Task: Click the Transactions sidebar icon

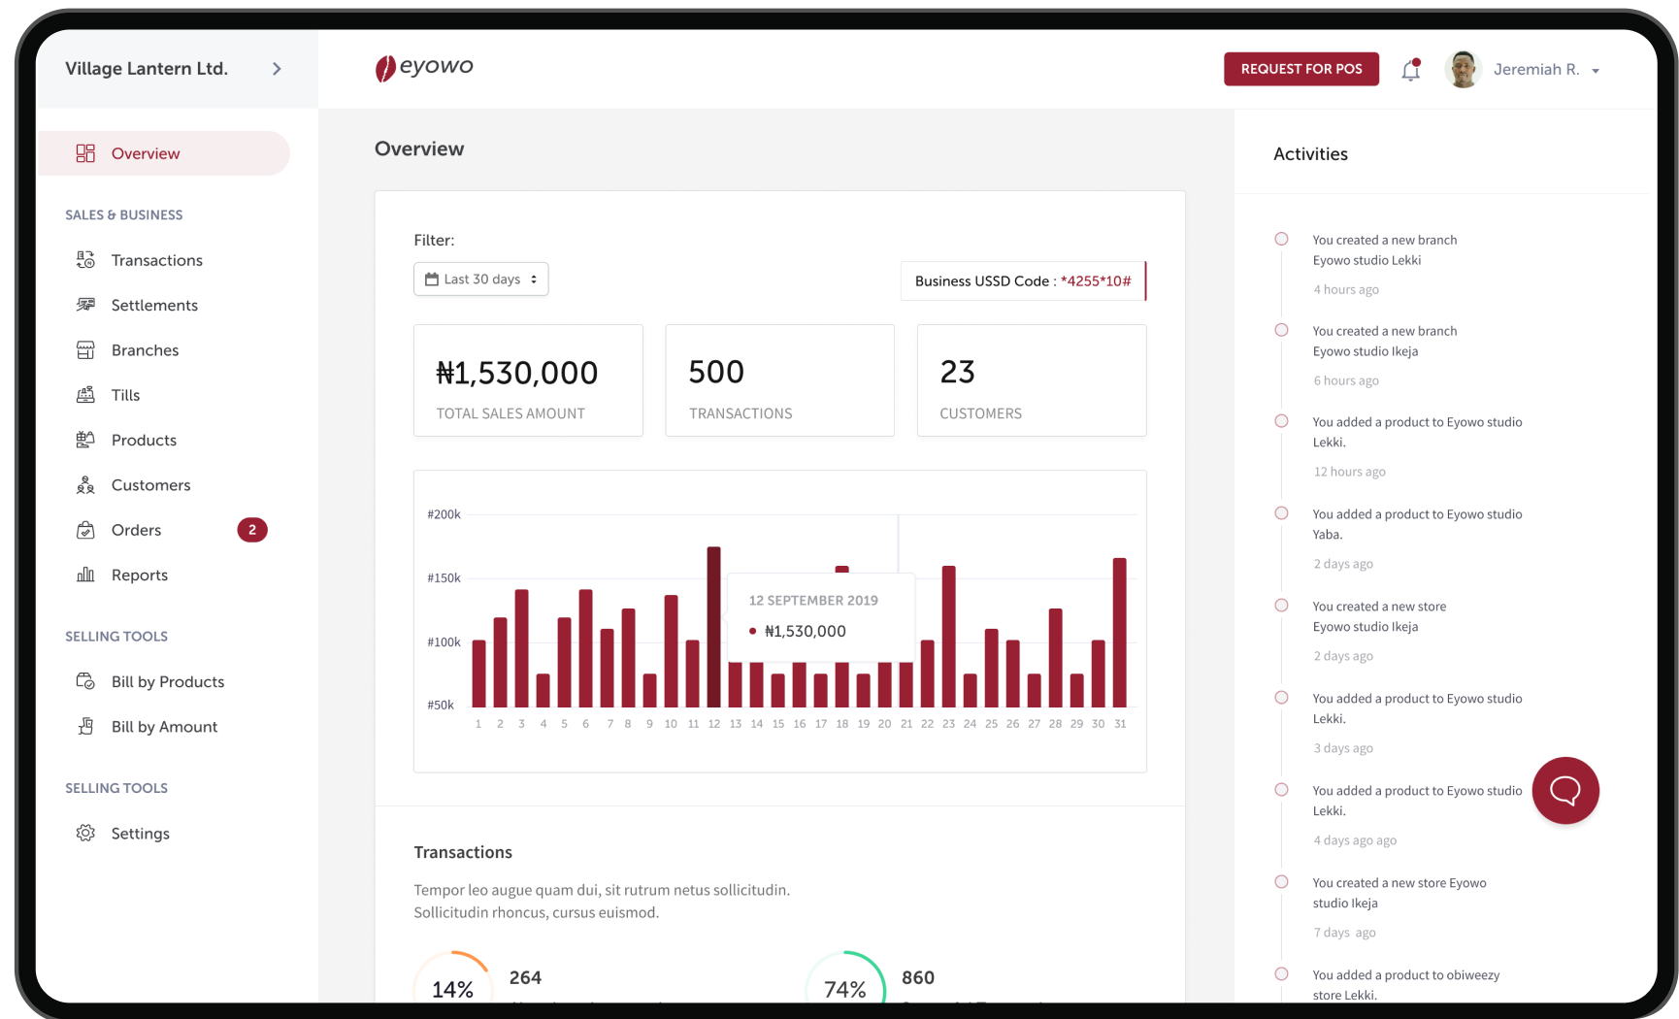Action: [x=85, y=260]
